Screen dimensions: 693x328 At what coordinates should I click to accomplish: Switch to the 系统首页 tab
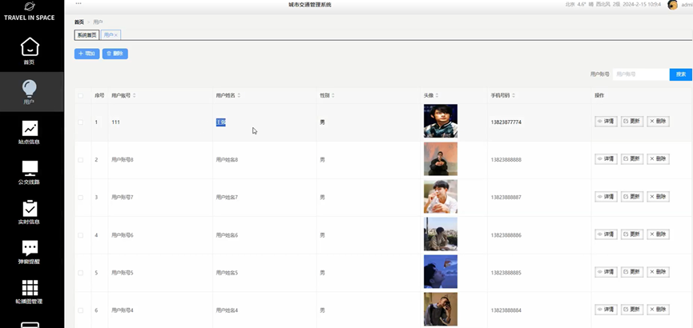pyautogui.click(x=87, y=35)
